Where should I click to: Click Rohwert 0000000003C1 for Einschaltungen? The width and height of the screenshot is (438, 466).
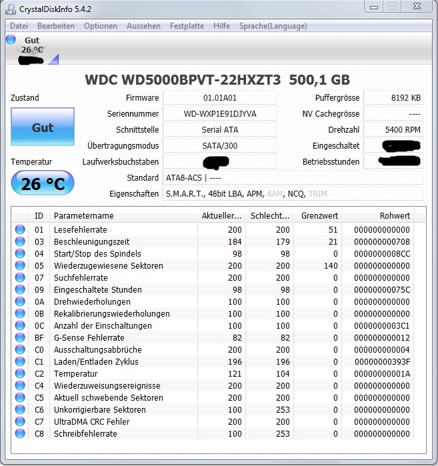(382, 325)
